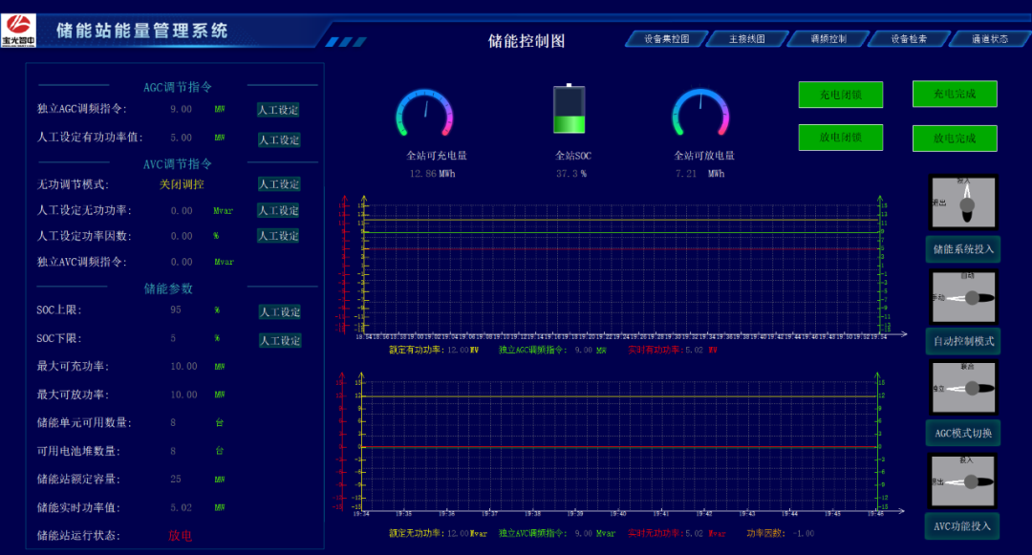Toggle the AGC模式切换 rotary switch
1032x555 pixels.
(x=963, y=388)
